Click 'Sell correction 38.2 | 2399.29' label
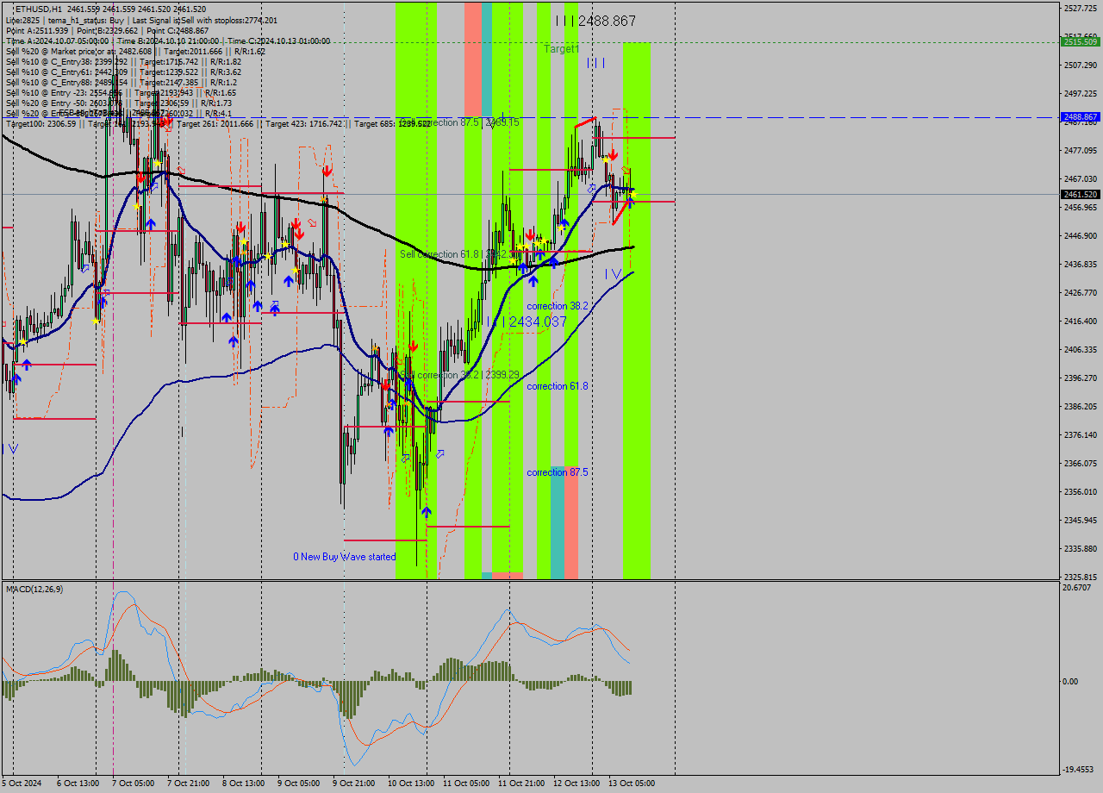1103x793 pixels. 459,375
